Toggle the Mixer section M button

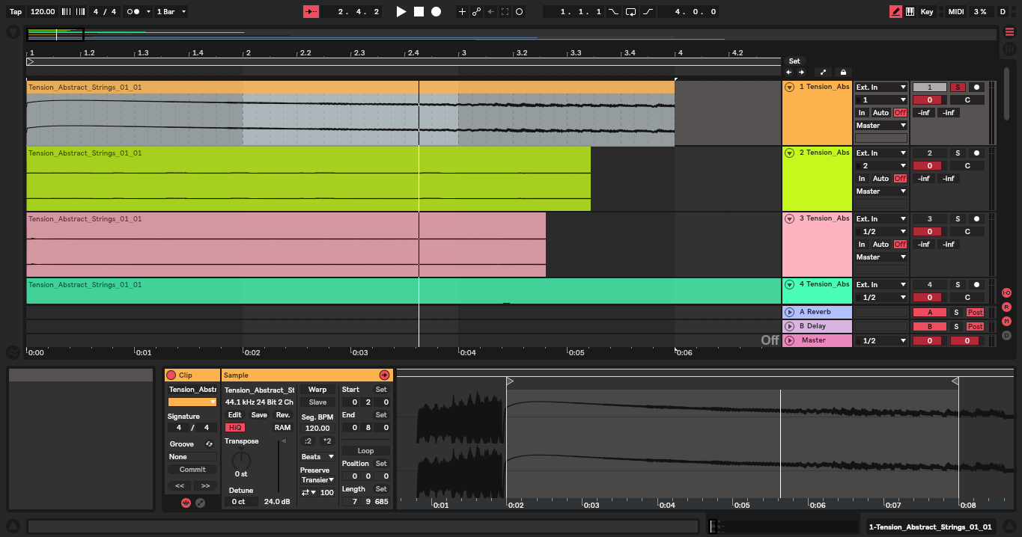(1006, 321)
